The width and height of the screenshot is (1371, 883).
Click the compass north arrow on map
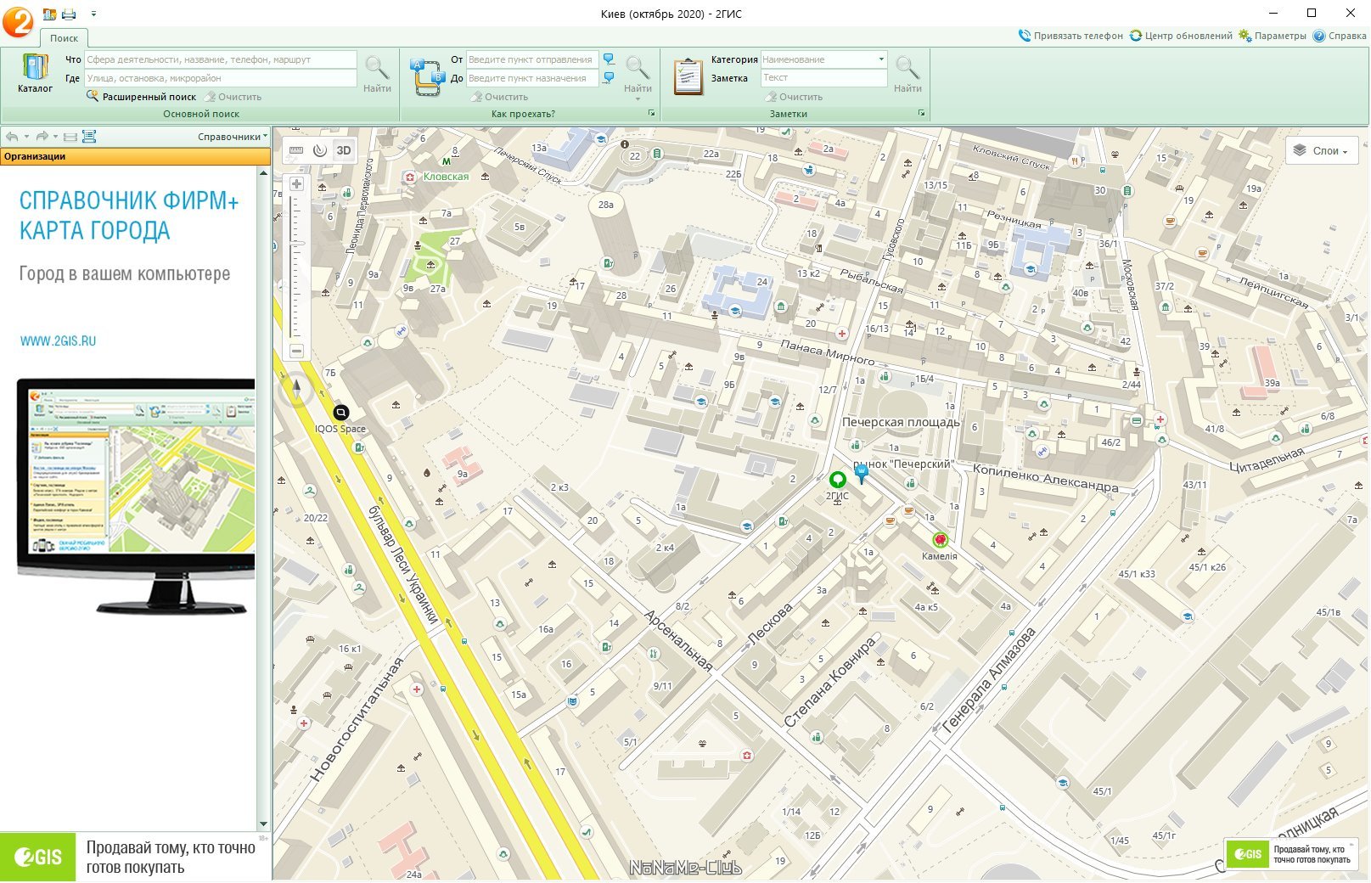click(296, 387)
